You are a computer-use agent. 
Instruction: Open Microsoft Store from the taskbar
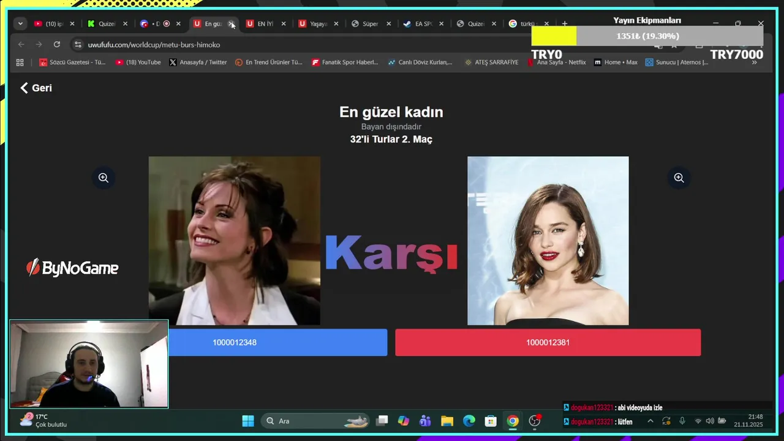(491, 421)
